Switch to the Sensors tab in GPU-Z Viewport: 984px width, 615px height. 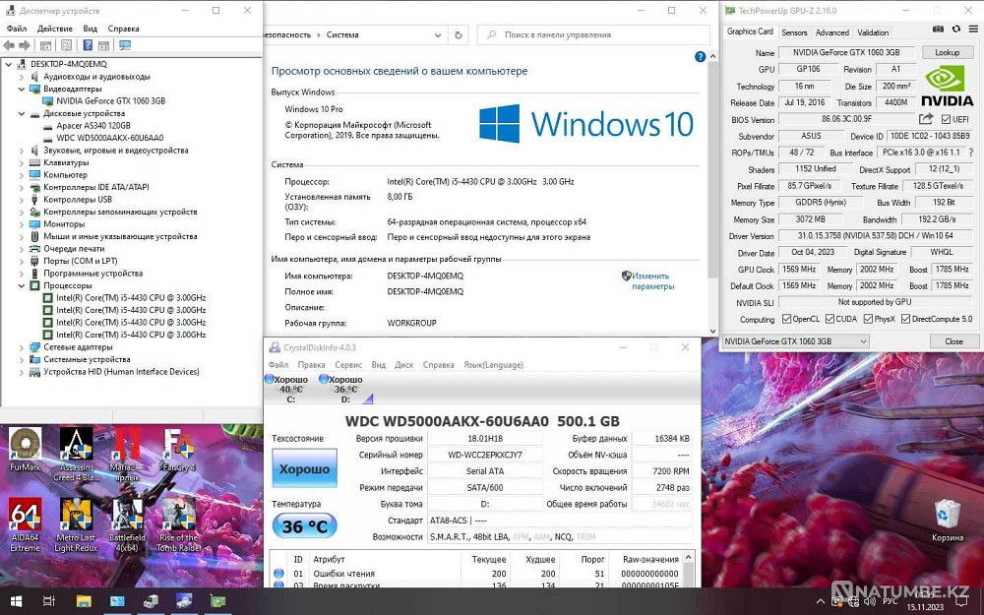[x=793, y=32]
